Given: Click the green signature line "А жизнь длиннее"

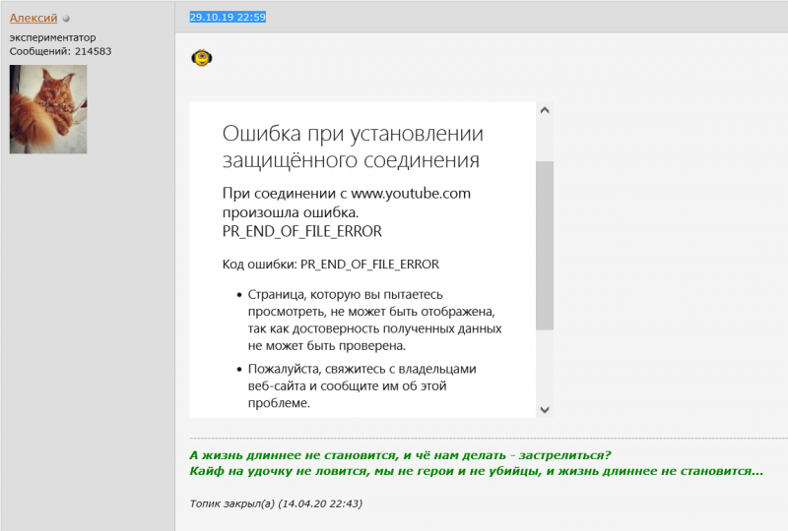Looking at the screenshot, I should point(400,455).
